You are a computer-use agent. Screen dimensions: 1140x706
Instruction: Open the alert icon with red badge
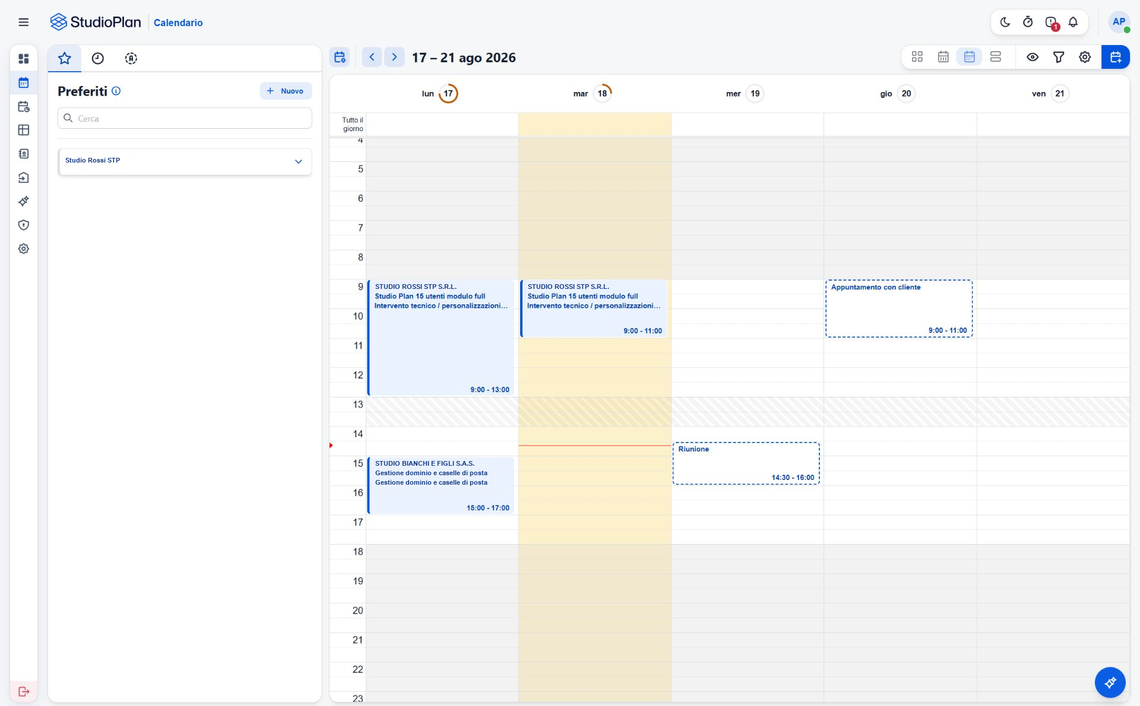[x=1052, y=23]
